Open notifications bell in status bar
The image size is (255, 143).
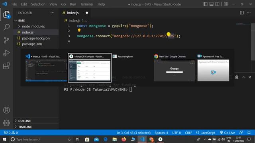click(x=249, y=132)
